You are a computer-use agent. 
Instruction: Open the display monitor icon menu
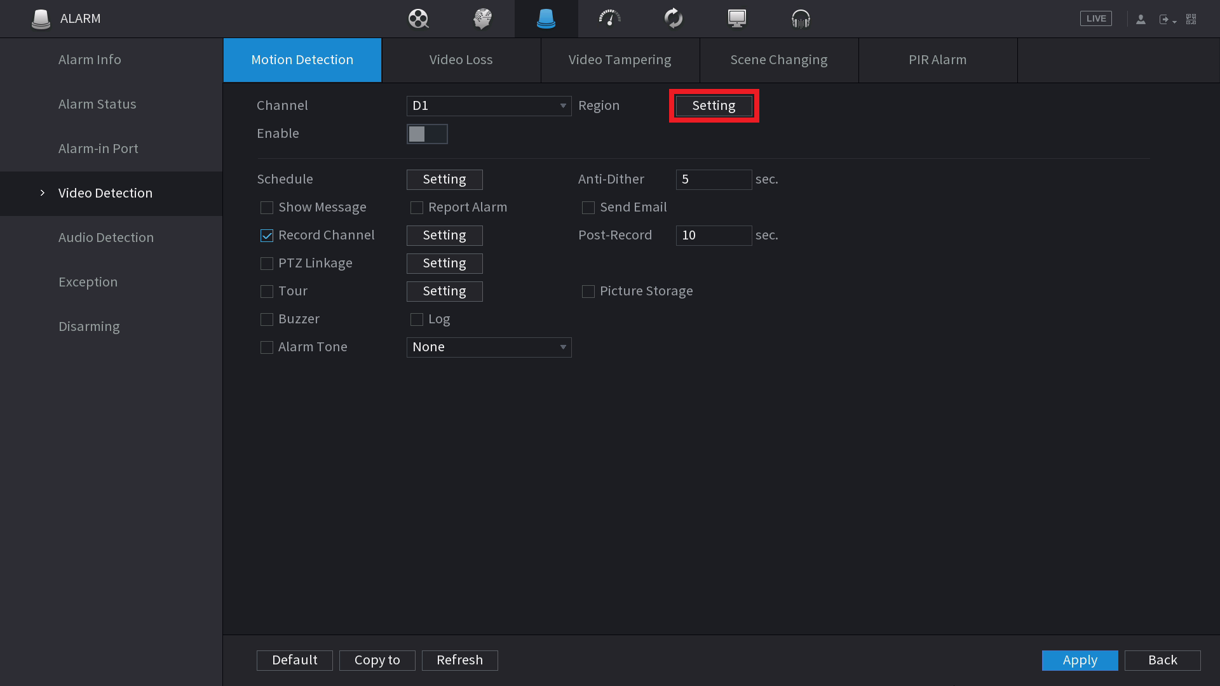(x=736, y=18)
